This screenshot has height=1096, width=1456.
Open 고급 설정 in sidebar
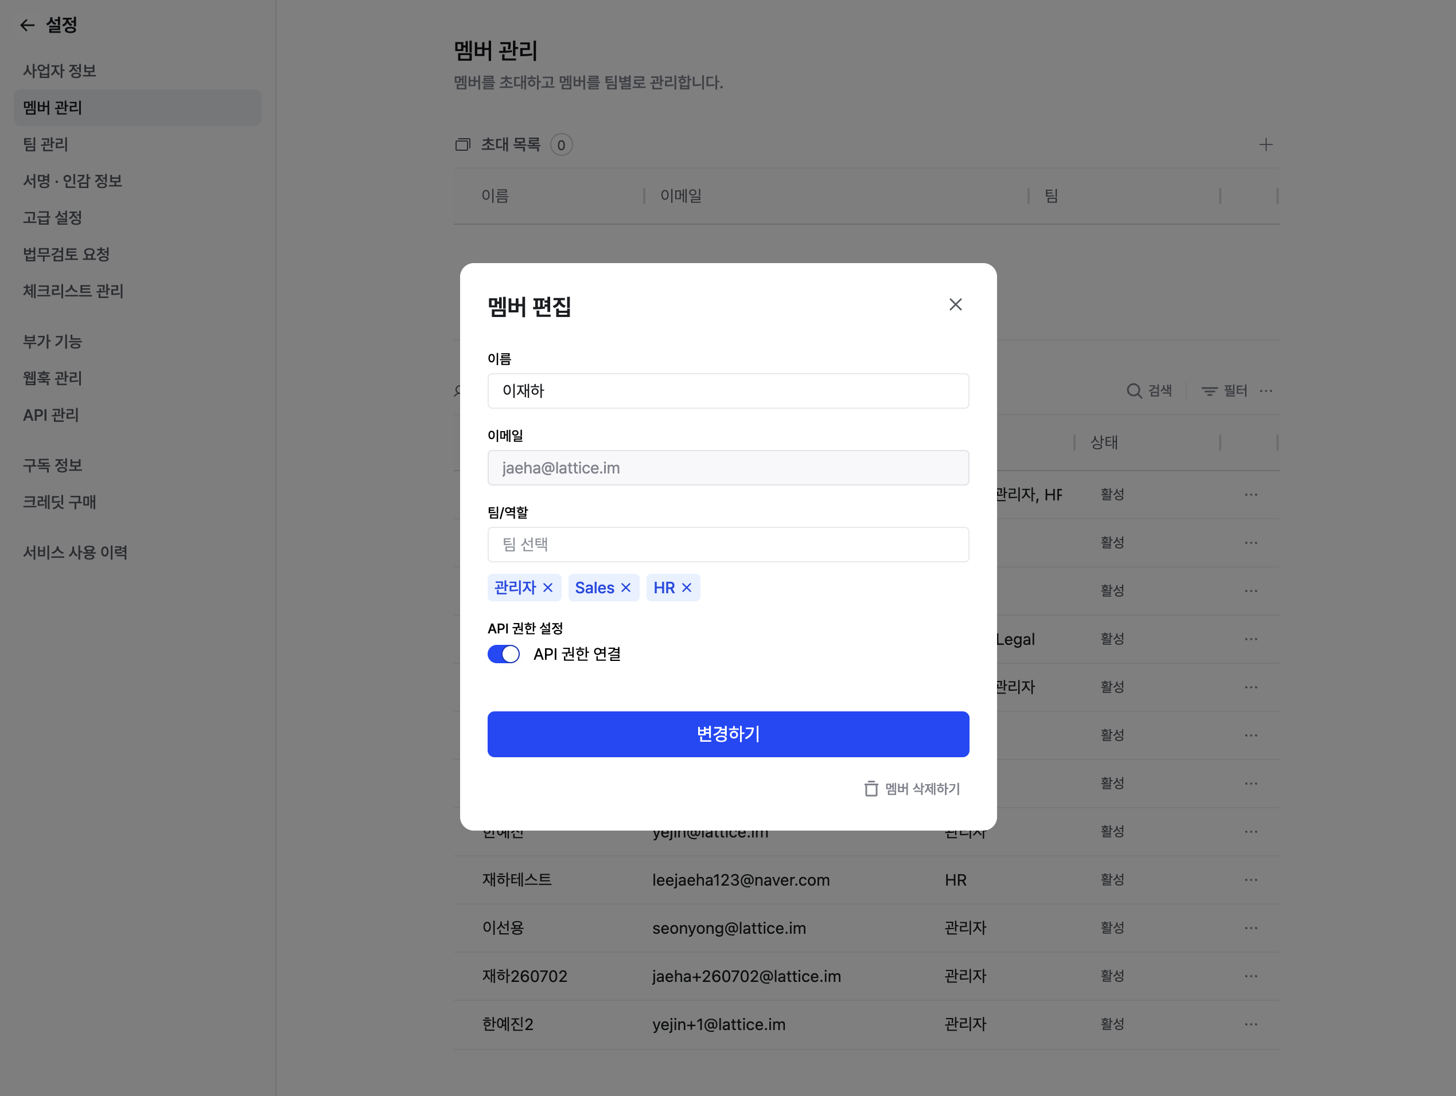click(x=53, y=217)
